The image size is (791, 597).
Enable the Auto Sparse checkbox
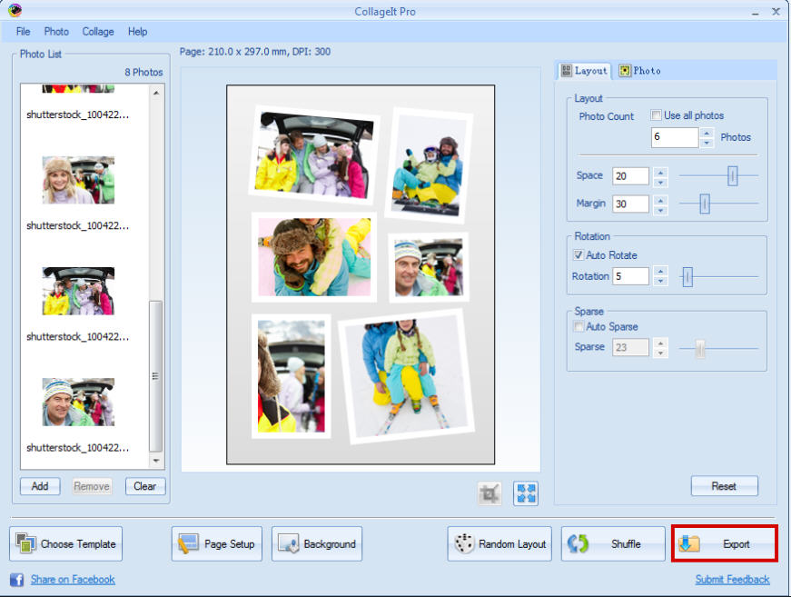[x=578, y=326]
